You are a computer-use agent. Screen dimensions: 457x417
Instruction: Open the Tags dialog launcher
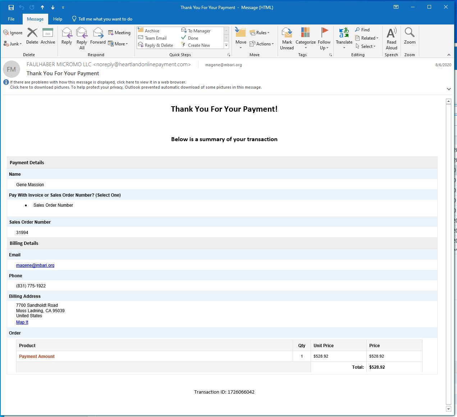(330, 55)
